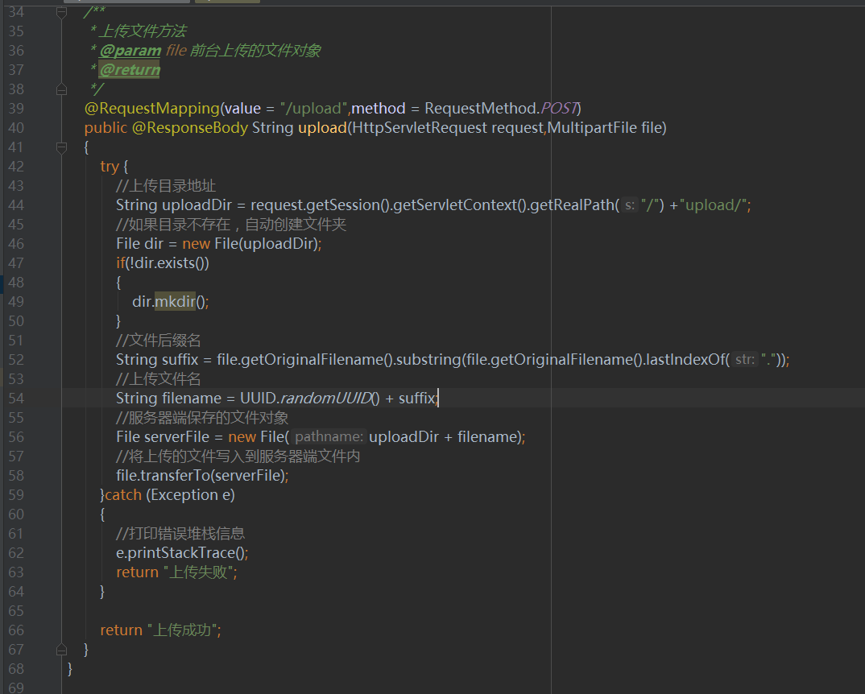Click the @return tag in the doc comment

[130, 70]
